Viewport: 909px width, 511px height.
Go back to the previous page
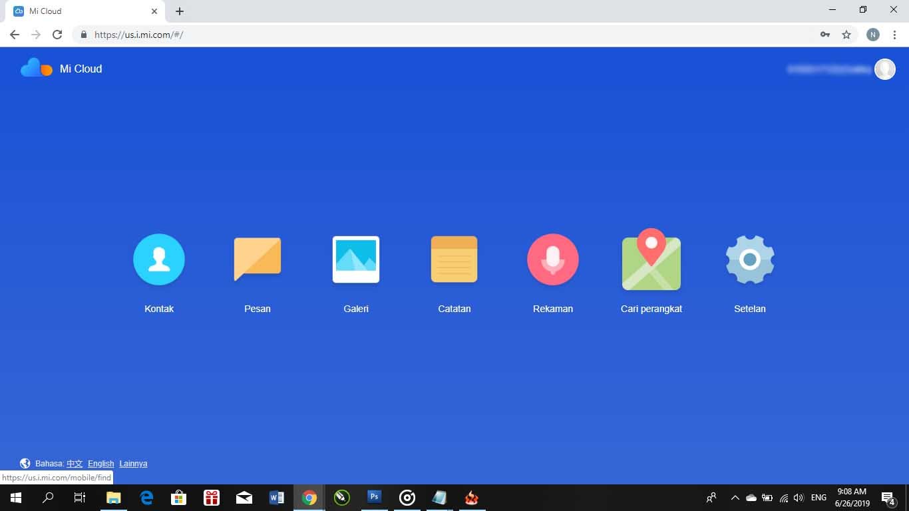point(15,35)
